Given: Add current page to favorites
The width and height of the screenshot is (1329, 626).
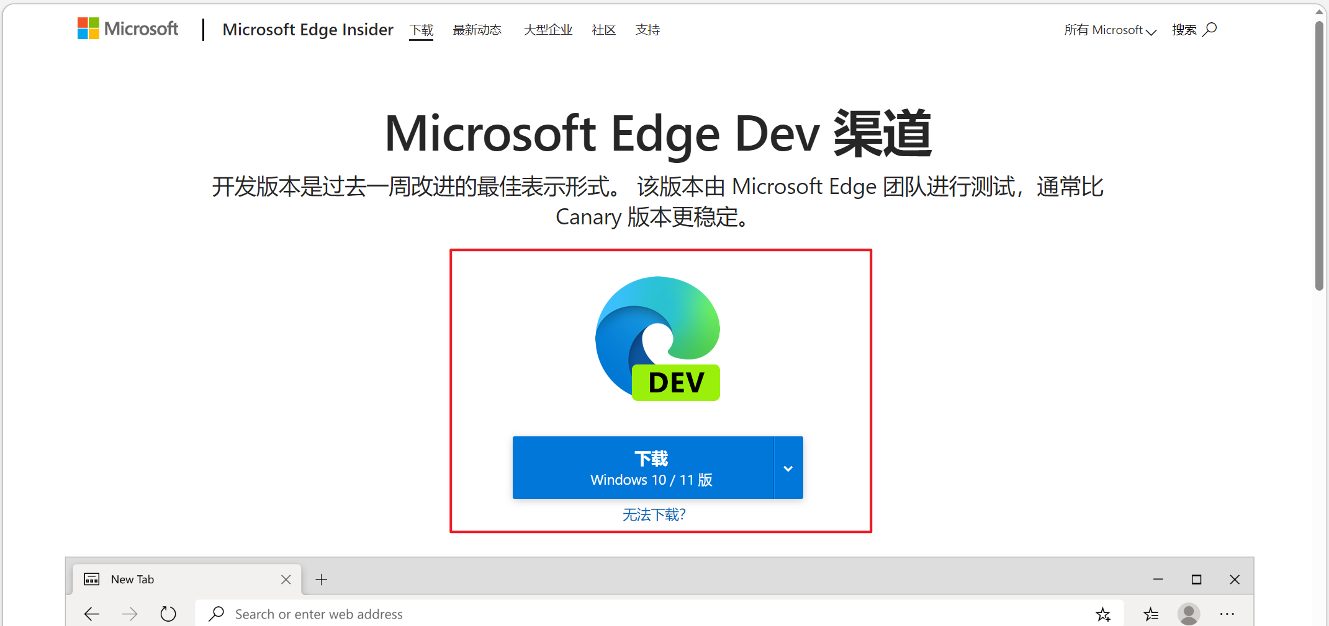Looking at the screenshot, I should 1103,614.
